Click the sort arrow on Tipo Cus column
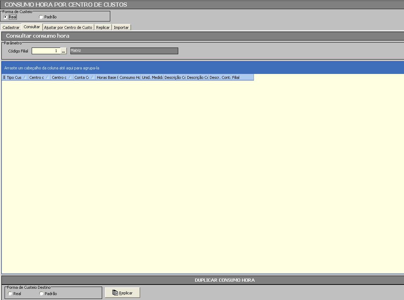The height and width of the screenshot is (300, 404). (25, 77)
